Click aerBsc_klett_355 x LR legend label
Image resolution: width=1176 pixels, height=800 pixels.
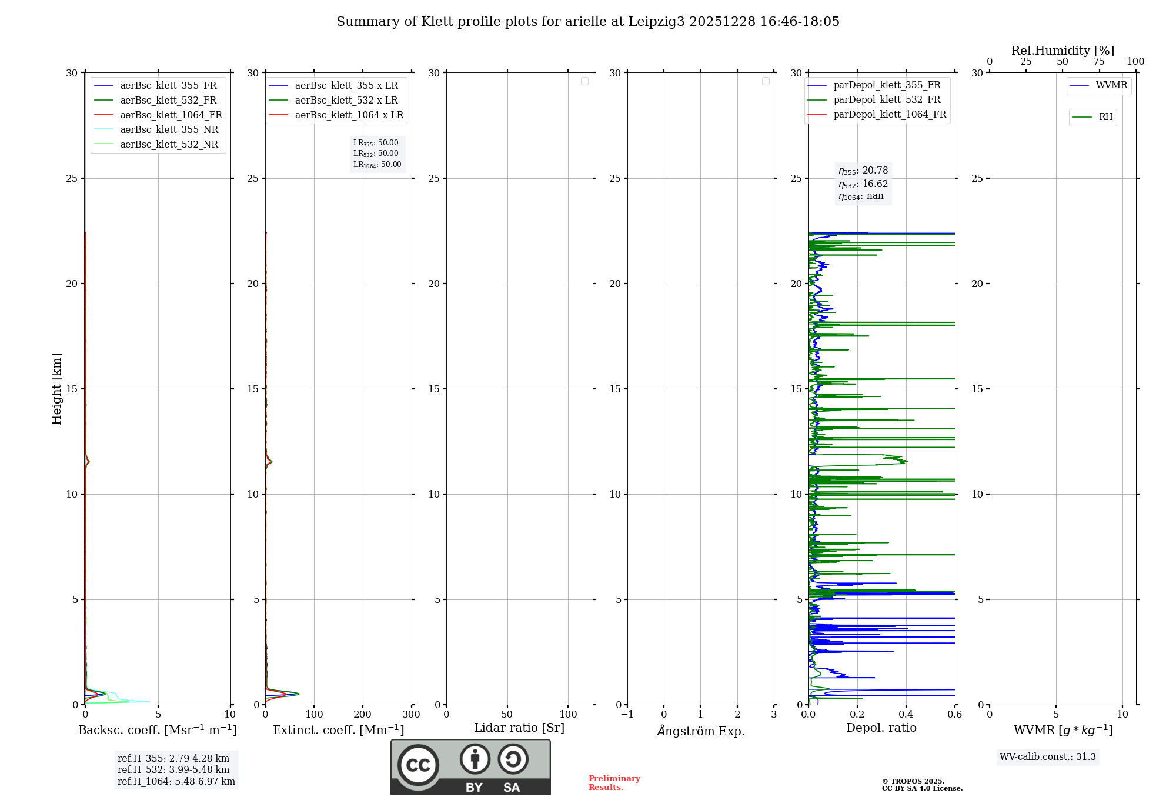point(346,85)
